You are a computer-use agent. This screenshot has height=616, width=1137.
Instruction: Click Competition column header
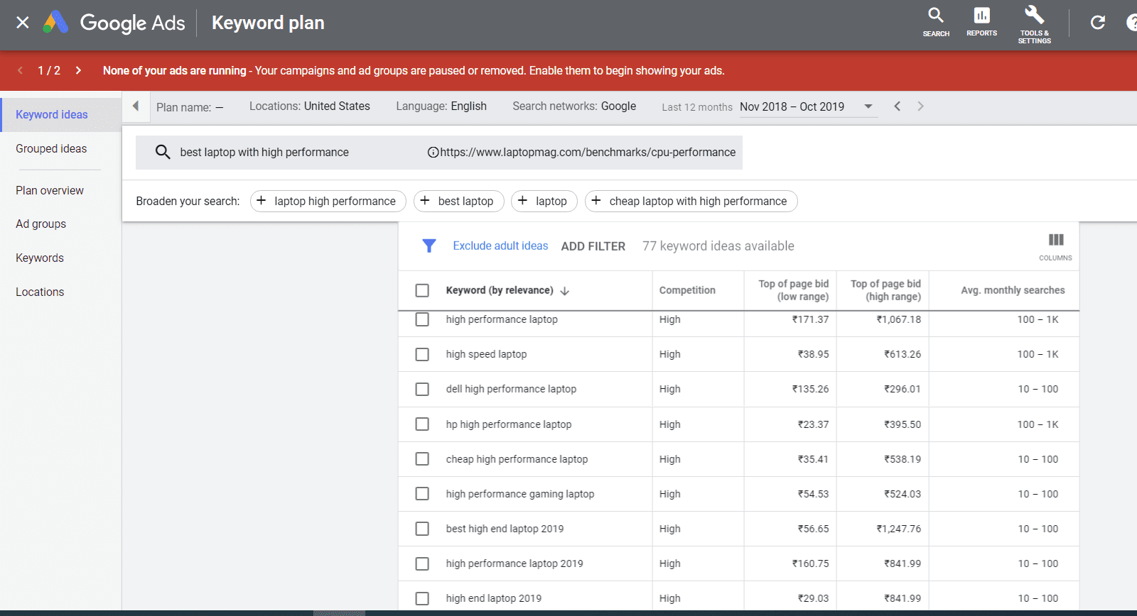tap(687, 290)
